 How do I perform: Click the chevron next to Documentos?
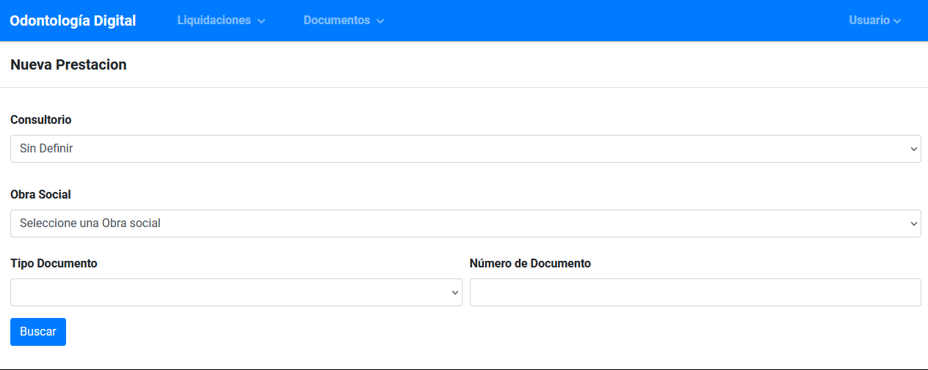(380, 21)
